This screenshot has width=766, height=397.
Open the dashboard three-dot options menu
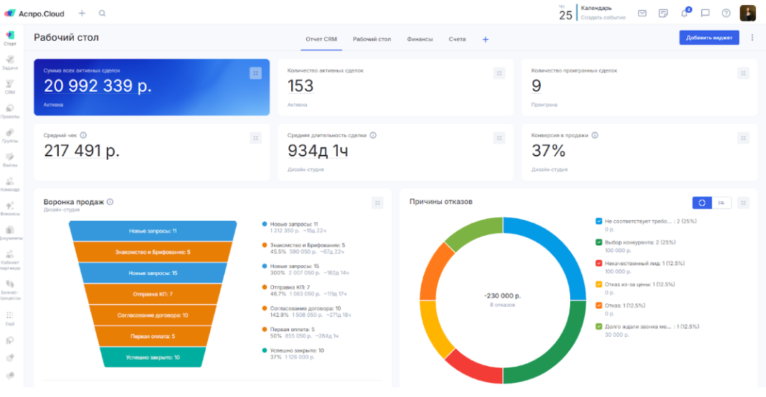(752, 37)
